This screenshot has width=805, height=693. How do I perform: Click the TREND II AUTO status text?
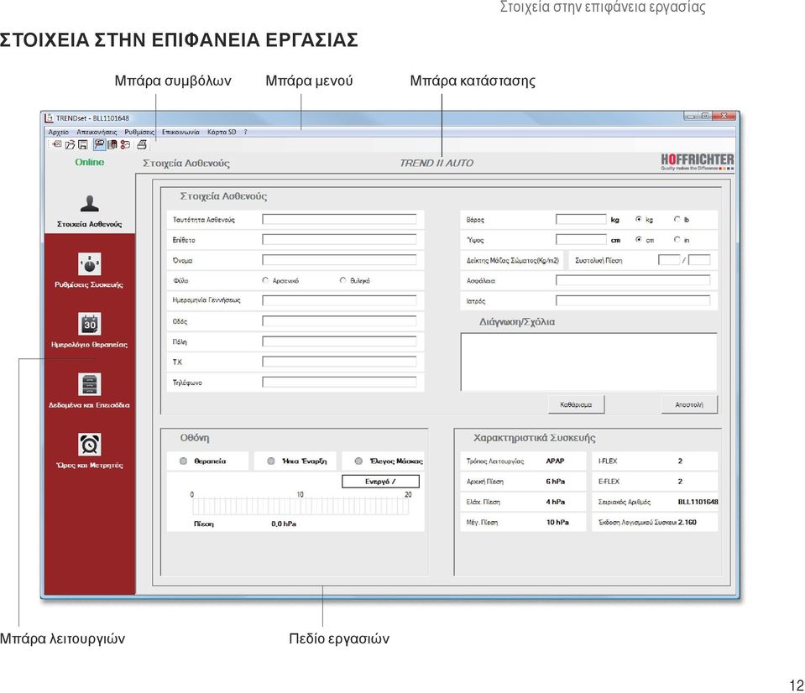[x=436, y=163]
